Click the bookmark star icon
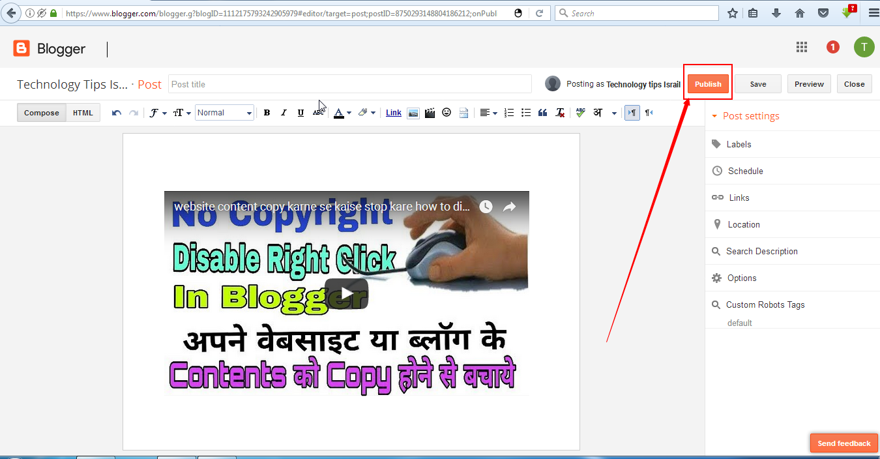 tap(732, 13)
